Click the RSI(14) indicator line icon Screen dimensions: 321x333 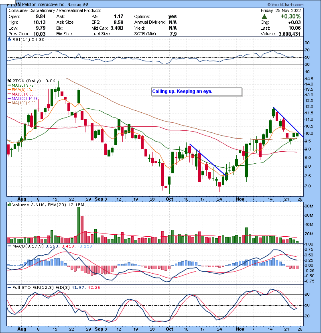tap(9, 39)
